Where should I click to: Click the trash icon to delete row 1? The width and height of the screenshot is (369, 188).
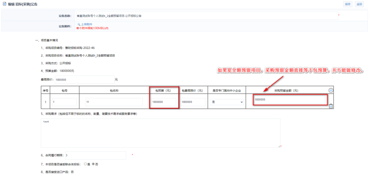point(331,106)
